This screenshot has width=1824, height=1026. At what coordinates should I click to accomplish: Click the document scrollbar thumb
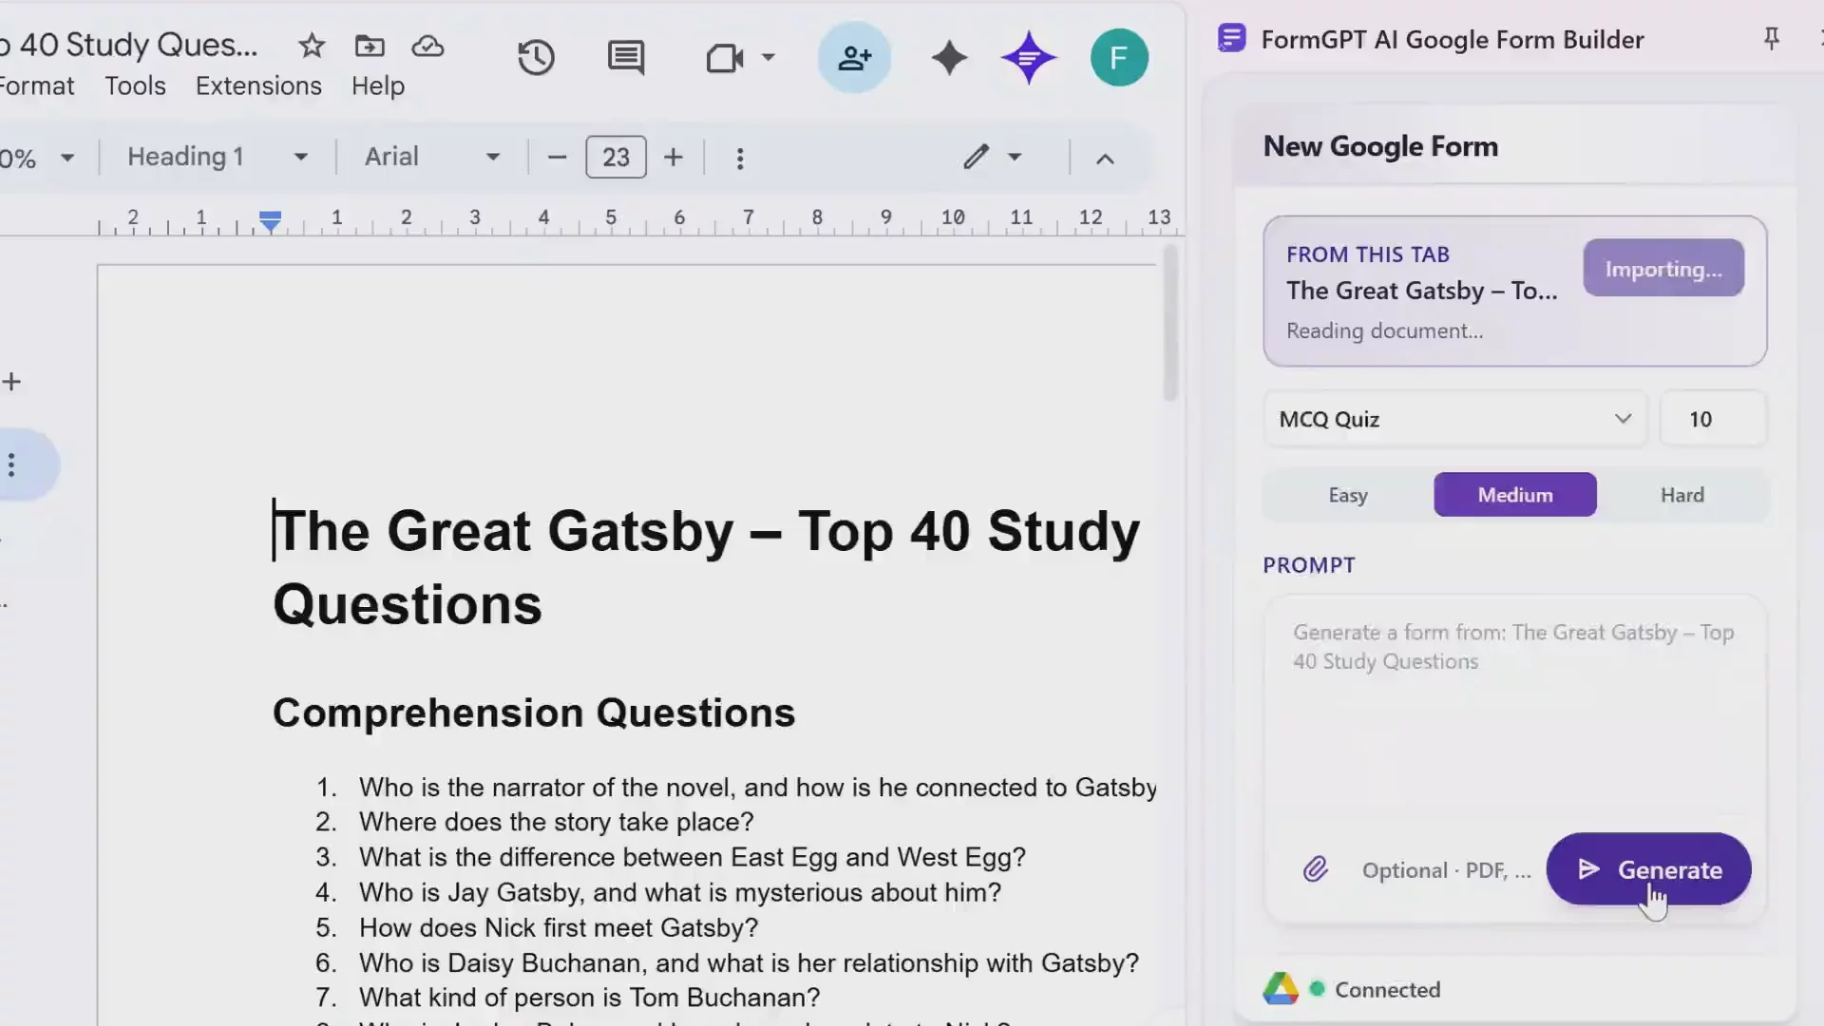pos(1170,323)
